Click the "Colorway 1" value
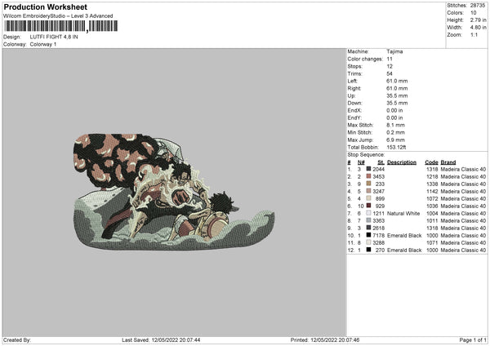This screenshot has height=346, width=490. [43, 44]
